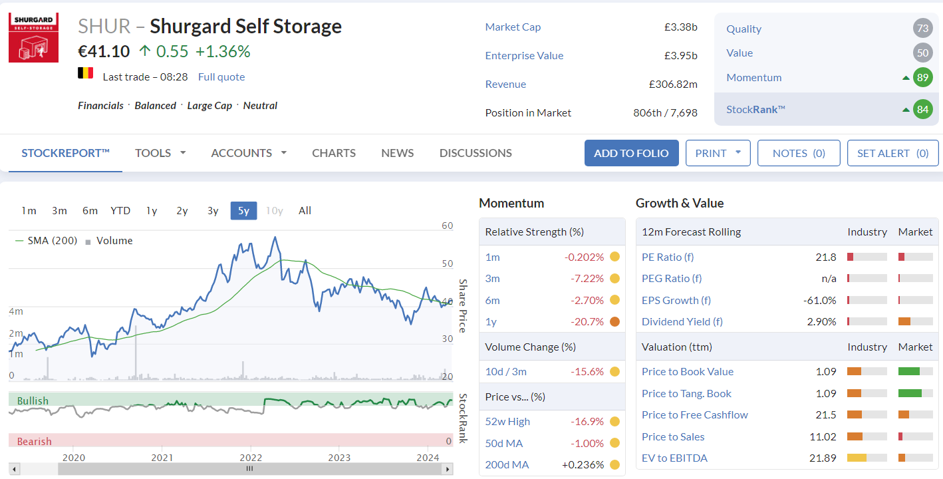943x479 pixels.
Task: Toggle the Volume legend item
Action: 108,241
